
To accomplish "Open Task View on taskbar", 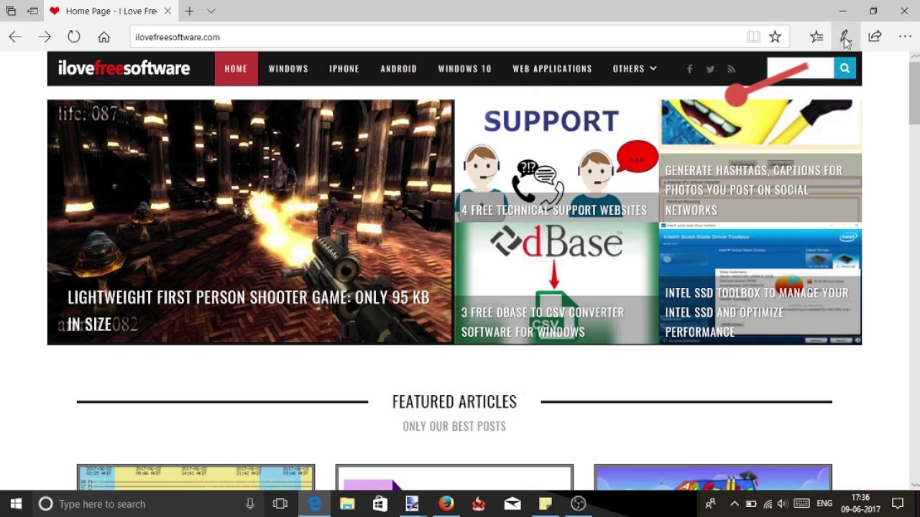I will [x=280, y=503].
